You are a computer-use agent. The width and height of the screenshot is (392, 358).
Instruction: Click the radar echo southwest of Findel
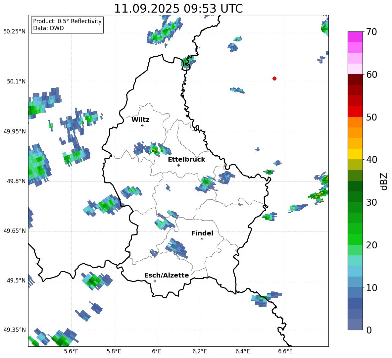click(x=176, y=248)
